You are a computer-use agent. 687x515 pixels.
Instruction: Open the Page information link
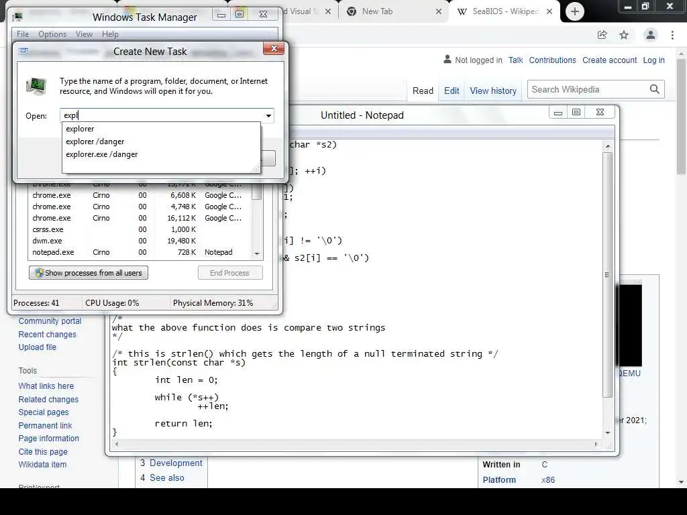pyautogui.click(x=48, y=439)
